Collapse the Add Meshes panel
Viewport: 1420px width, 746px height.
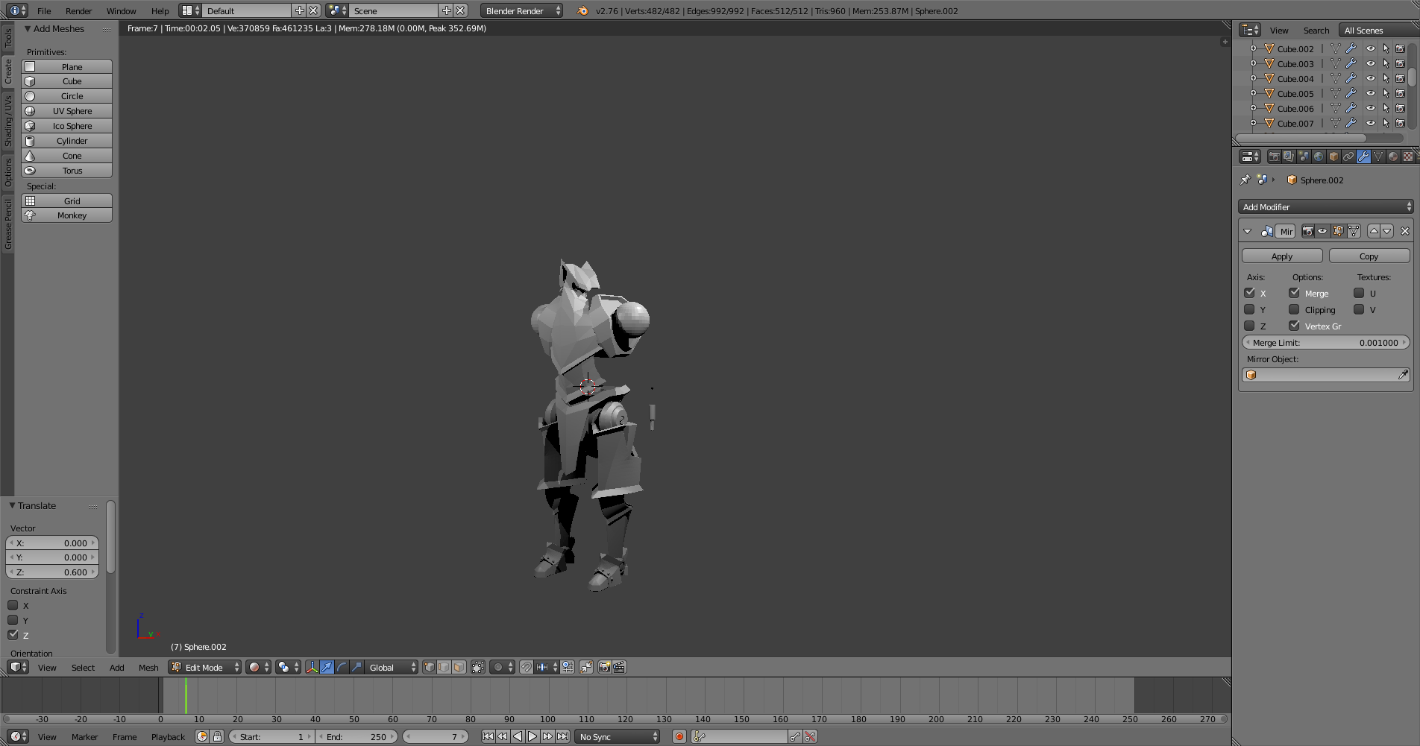coord(28,29)
